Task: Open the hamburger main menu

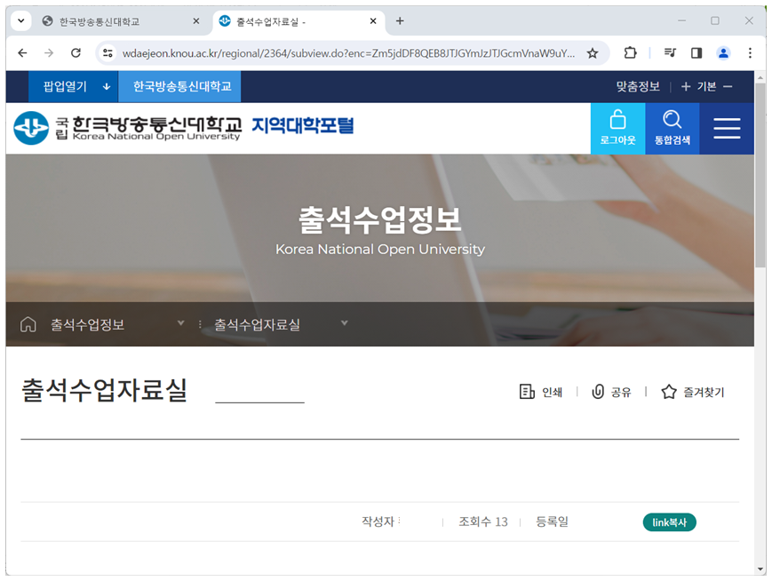Action: click(x=727, y=129)
